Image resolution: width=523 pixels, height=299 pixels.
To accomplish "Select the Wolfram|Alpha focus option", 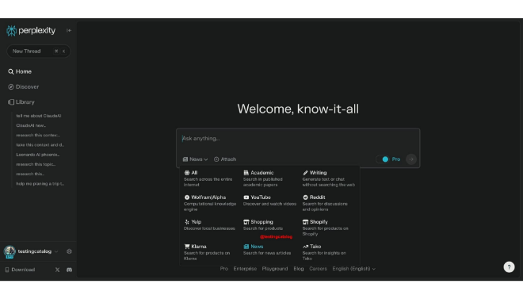I will pyautogui.click(x=210, y=203).
